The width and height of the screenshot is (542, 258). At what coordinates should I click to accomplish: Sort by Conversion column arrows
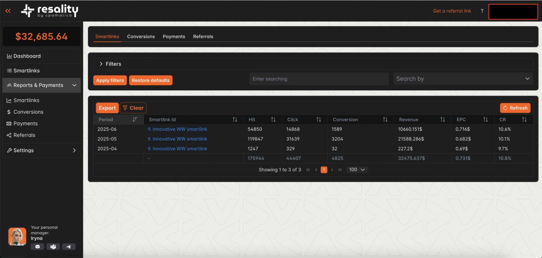coord(385,119)
